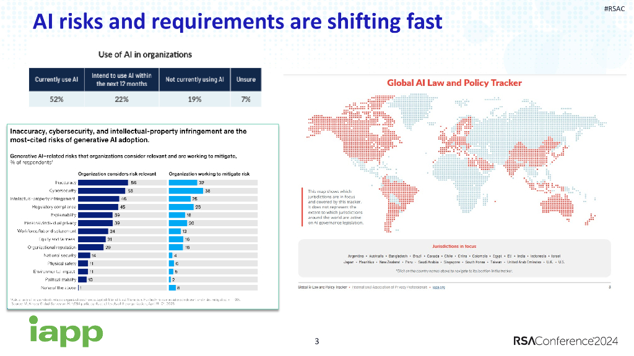The width and height of the screenshot is (634, 356).
Task: Click the dark blue Inaccuracy bar
Action: [x=103, y=183]
